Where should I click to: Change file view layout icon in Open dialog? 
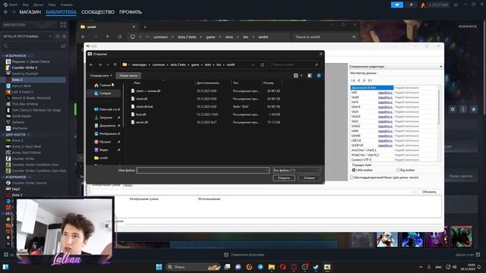coord(296,76)
